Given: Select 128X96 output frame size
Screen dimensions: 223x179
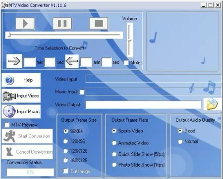Looking at the screenshot, I should coord(65,141).
